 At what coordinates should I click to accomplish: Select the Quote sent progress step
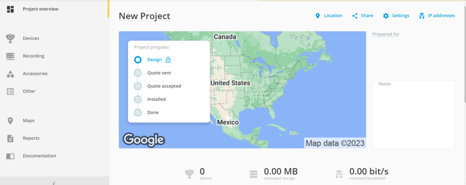pos(138,73)
